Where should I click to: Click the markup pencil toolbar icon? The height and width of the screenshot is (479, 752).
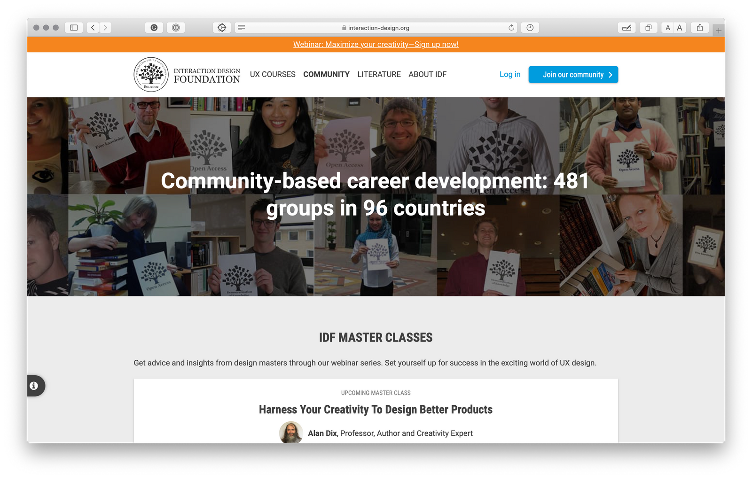click(627, 28)
